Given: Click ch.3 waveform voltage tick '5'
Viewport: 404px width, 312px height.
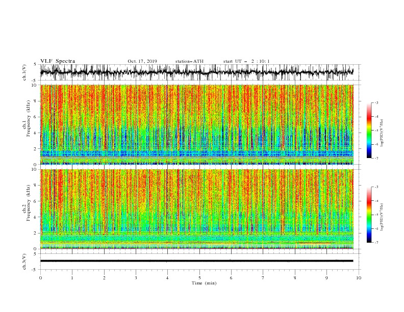Looking at the screenshot, I should pos(35,253).
